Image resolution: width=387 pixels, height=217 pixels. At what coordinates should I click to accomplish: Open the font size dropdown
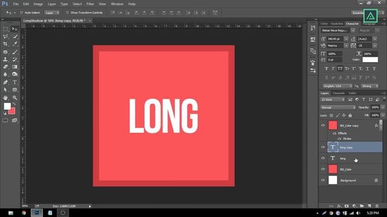346,39
